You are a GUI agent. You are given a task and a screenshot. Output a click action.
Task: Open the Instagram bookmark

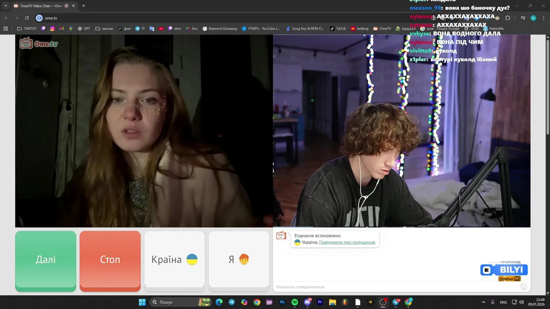(52, 29)
